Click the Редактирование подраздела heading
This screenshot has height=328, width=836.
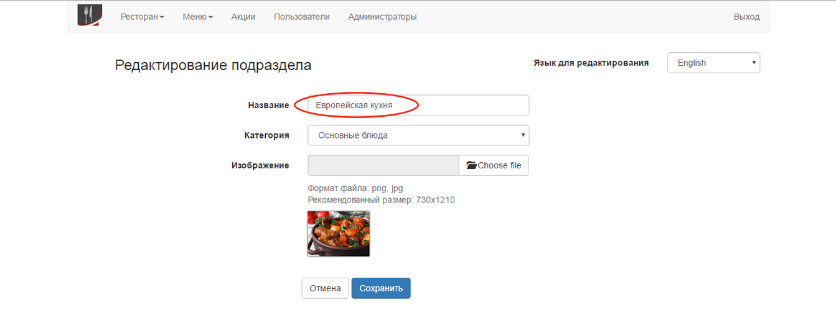click(214, 65)
